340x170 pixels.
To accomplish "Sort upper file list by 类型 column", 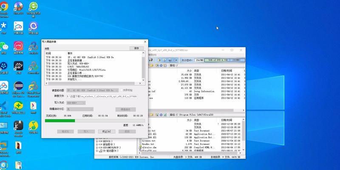I will tap(196, 71).
